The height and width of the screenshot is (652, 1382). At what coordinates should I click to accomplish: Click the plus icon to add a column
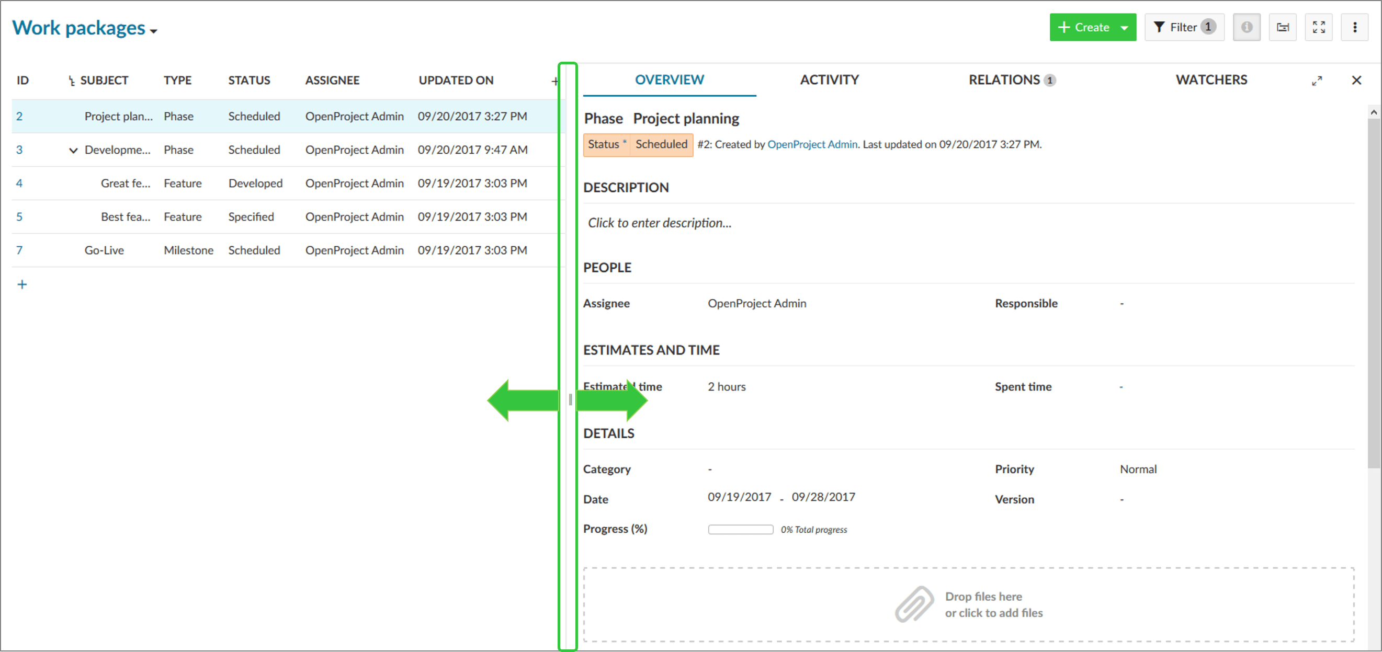pos(554,81)
